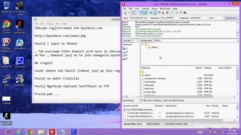Select drive G: in local site list
This screenshot has height=135, width=241.
(125, 58)
